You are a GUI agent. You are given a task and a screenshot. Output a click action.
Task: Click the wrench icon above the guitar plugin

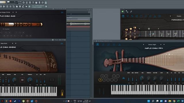pyautogui.click(x=131, y=11)
